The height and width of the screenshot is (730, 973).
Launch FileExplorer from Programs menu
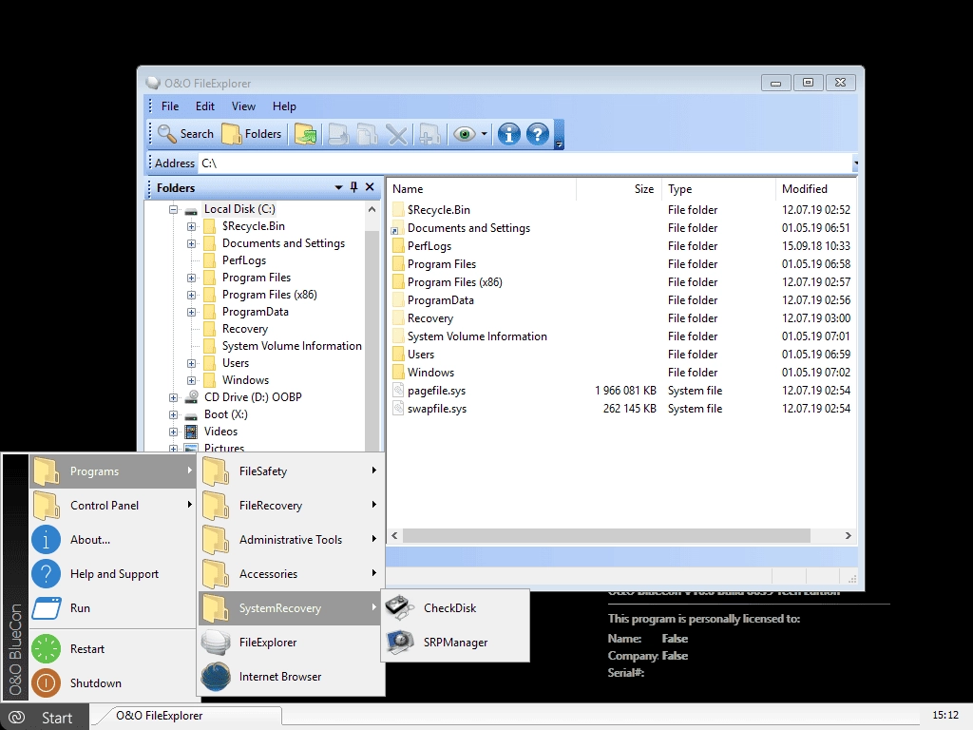[290, 643]
